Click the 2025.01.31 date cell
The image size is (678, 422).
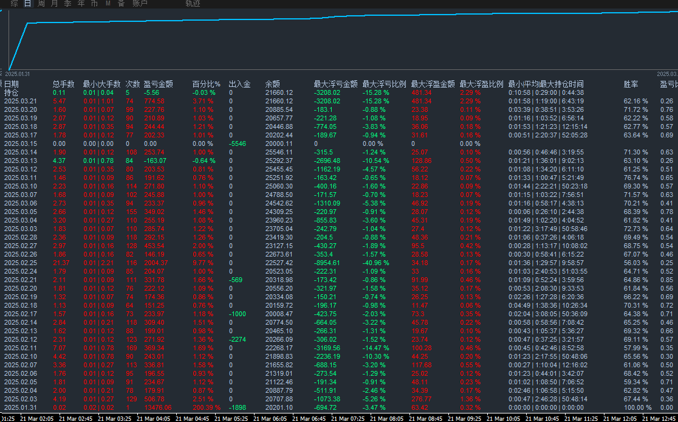[x=20, y=407]
